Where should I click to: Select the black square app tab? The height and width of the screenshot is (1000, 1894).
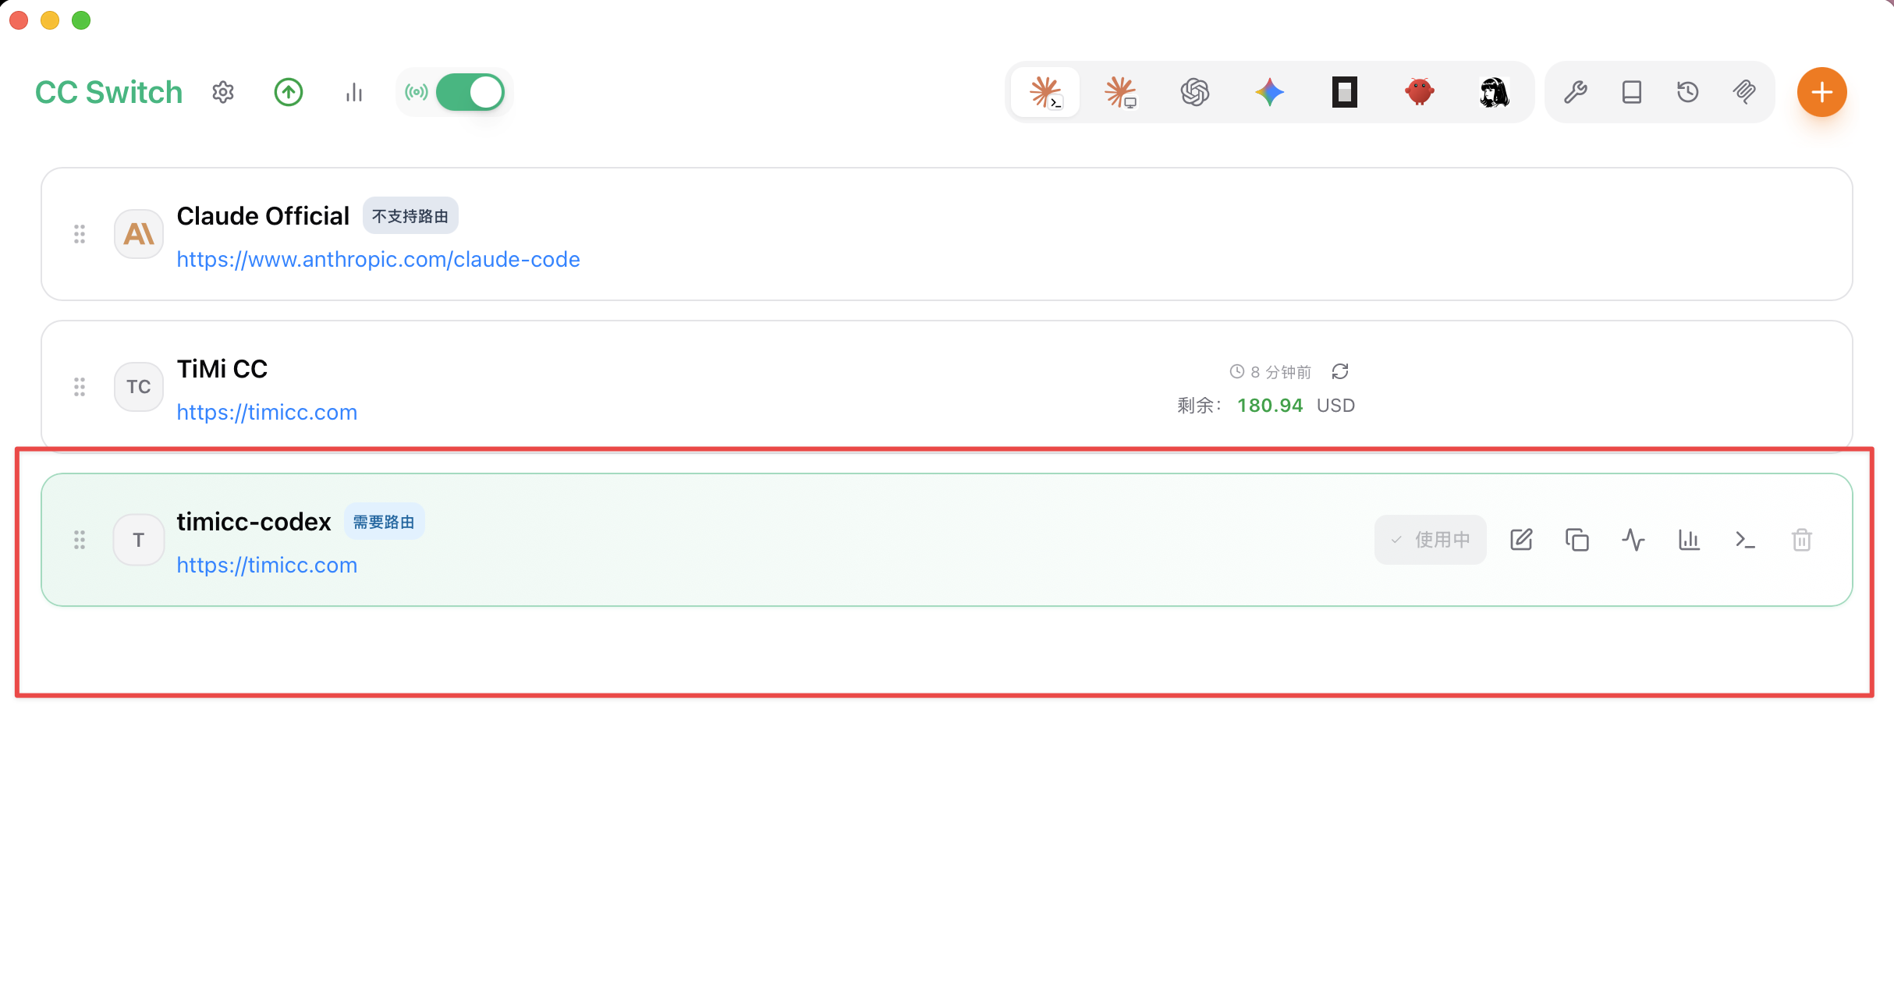point(1345,92)
